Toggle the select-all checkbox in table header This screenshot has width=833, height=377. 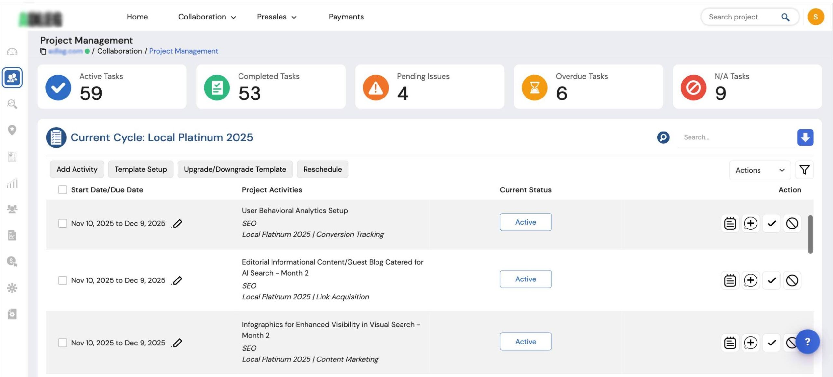pos(62,190)
